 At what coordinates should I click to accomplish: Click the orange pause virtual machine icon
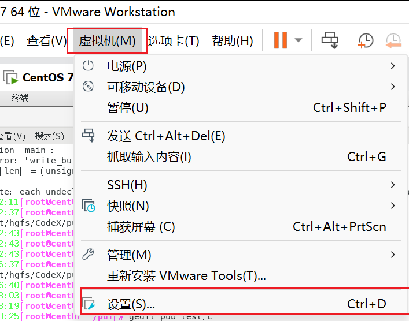tap(281, 40)
